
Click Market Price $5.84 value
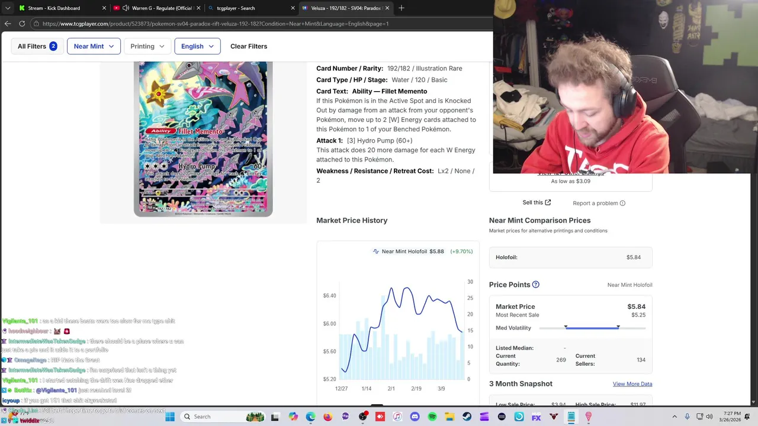pyautogui.click(x=636, y=306)
